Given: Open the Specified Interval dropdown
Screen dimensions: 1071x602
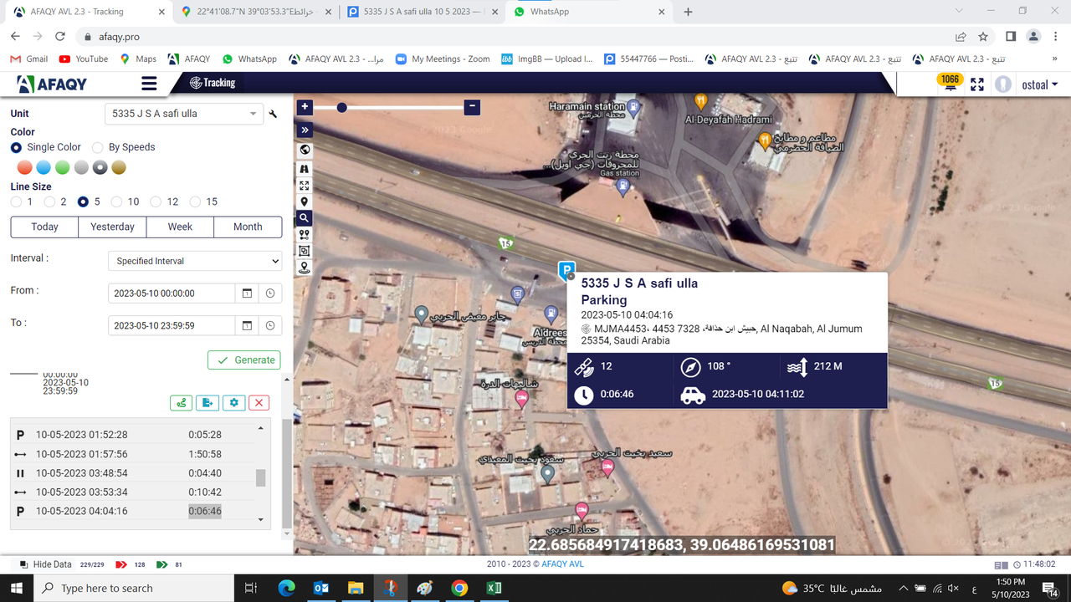Looking at the screenshot, I should [x=194, y=261].
